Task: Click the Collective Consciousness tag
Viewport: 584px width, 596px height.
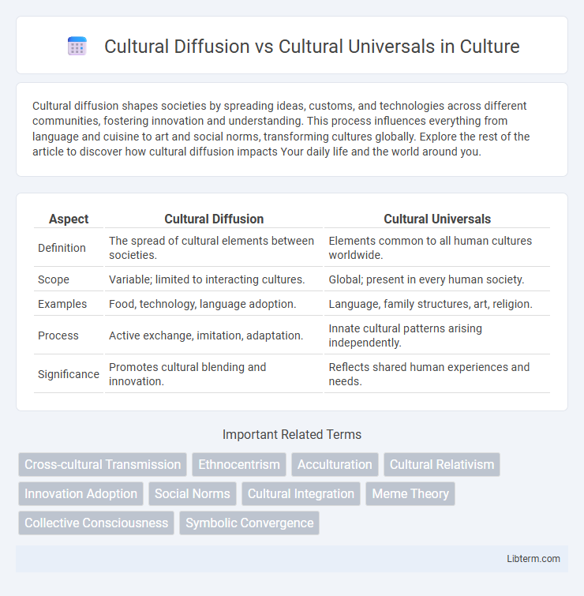Action: click(x=96, y=523)
